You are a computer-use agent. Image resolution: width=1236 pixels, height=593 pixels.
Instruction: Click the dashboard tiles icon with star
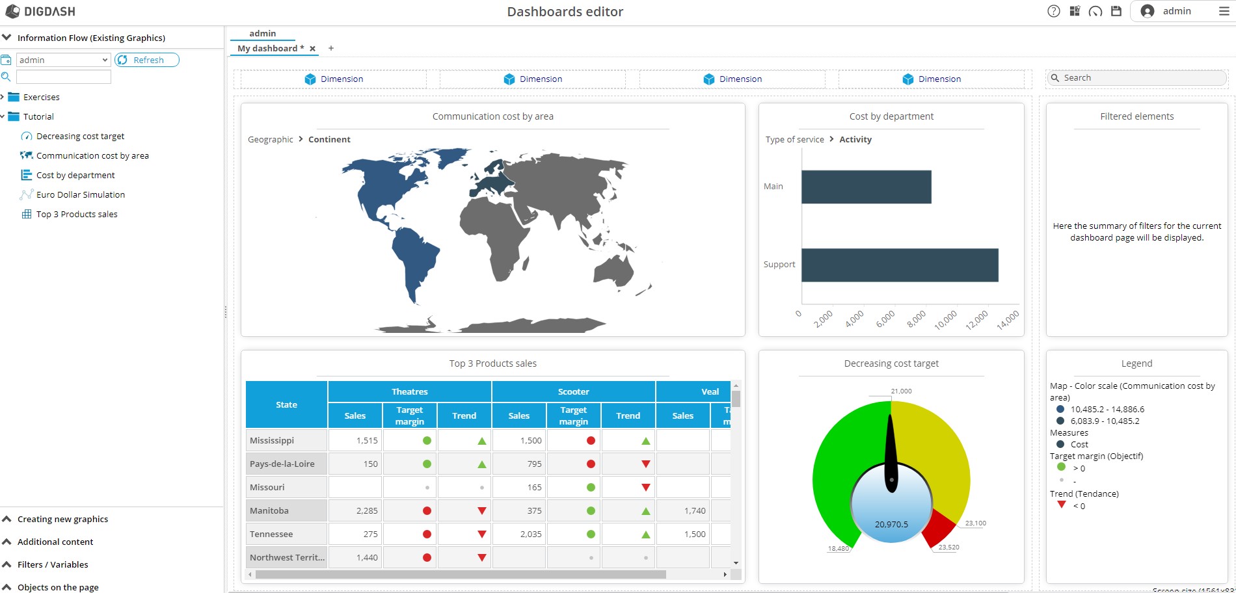[x=1075, y=11]
